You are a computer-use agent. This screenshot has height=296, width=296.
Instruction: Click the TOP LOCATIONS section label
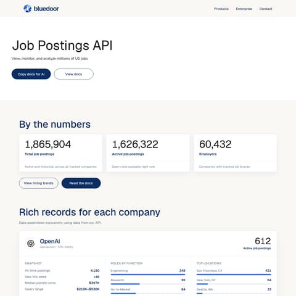(209, 263)
